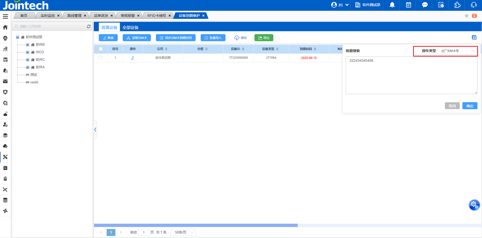Toggle the checkbox beside 导出 button

pyautogui.click(x=278, y=38)
